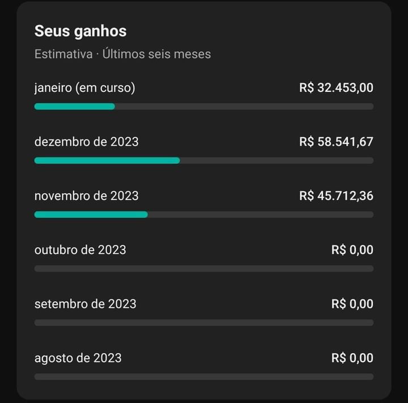Tap the empty setembro de 2023 bar
The image size is (408, 403).
(204, 323)
